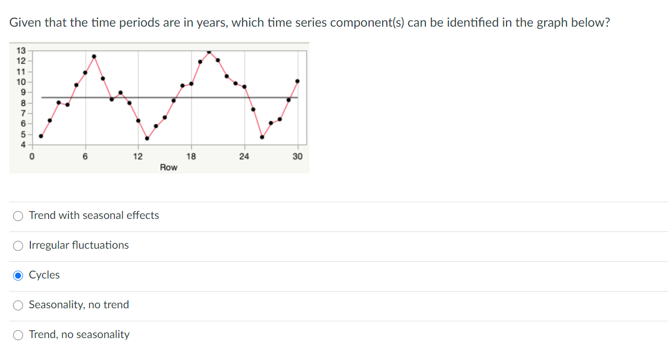Select the 'Trend with seasonal effects' radio button
This screenshot has width=668, height=360.
point(18,215)
